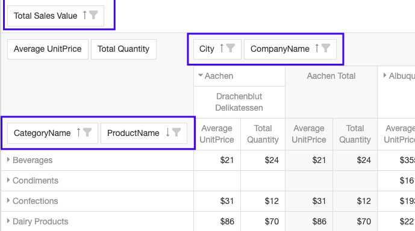Click Total Quantity header under Aachen Total

(x=355, y=134)
